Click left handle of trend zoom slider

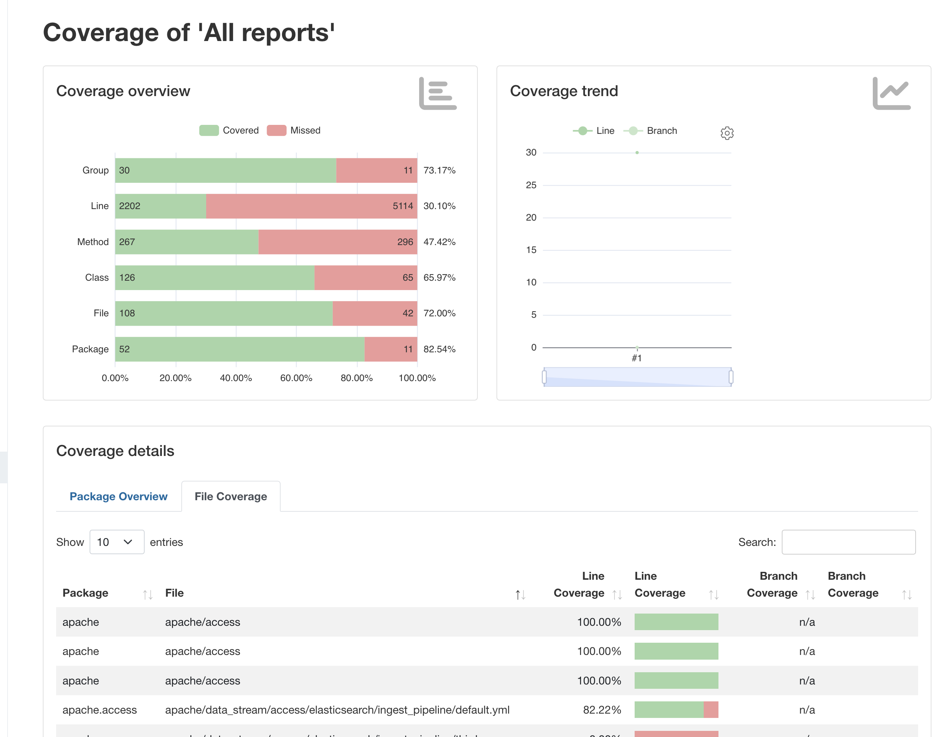click(x=544, y=377)
